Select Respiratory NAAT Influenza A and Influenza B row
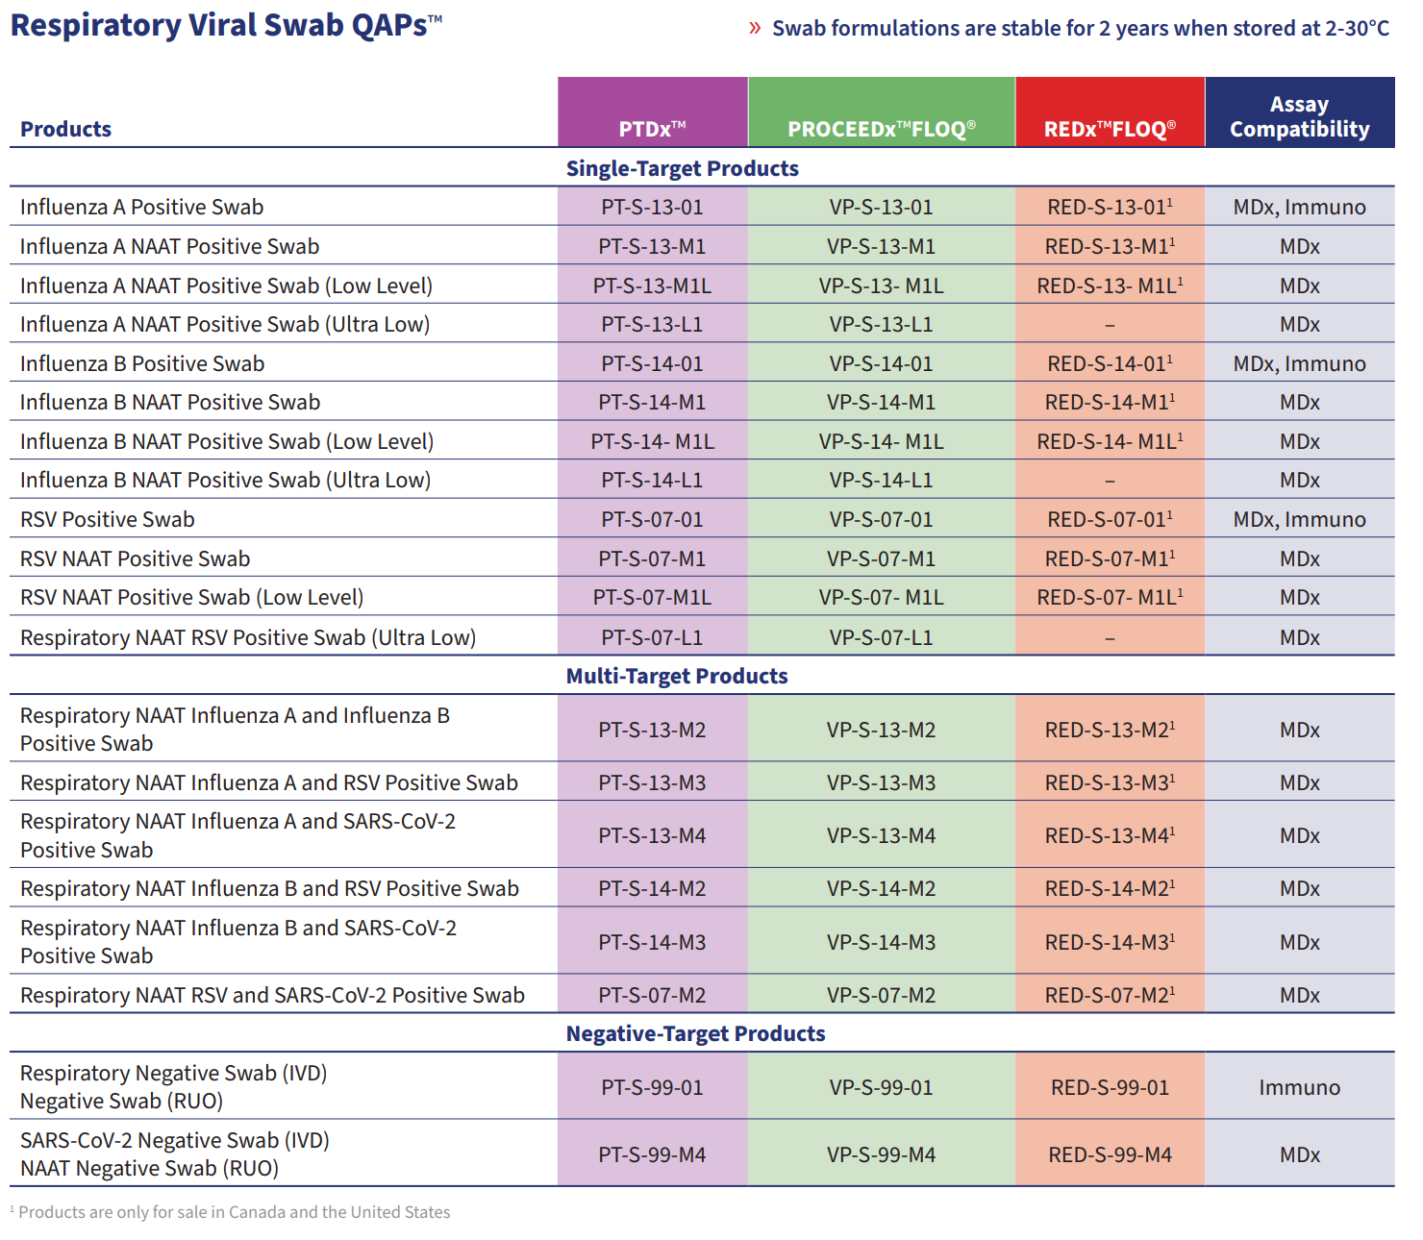The width and height of the screenshot is (1423, 1240). click(235, 730)
